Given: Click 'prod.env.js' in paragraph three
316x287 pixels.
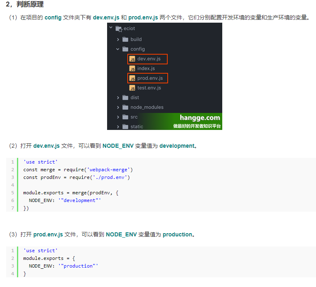Looking at the screenshot, I should [48, 234].
